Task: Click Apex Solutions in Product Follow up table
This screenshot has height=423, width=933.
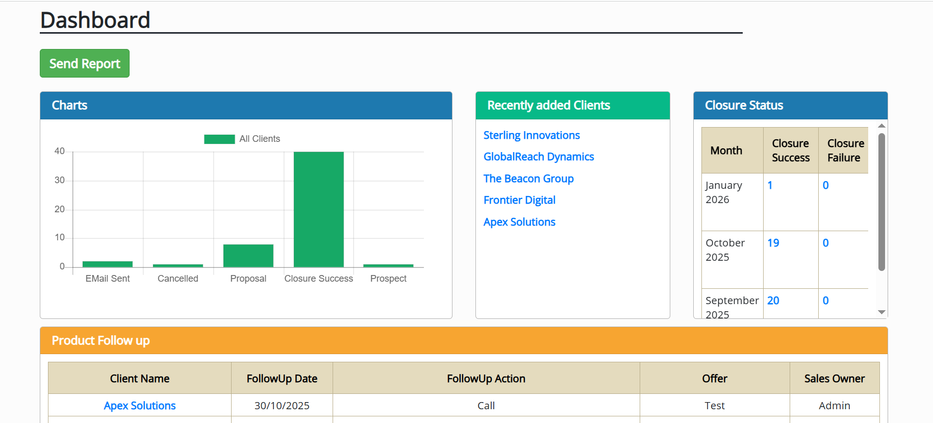Action: tap(139, 406)
